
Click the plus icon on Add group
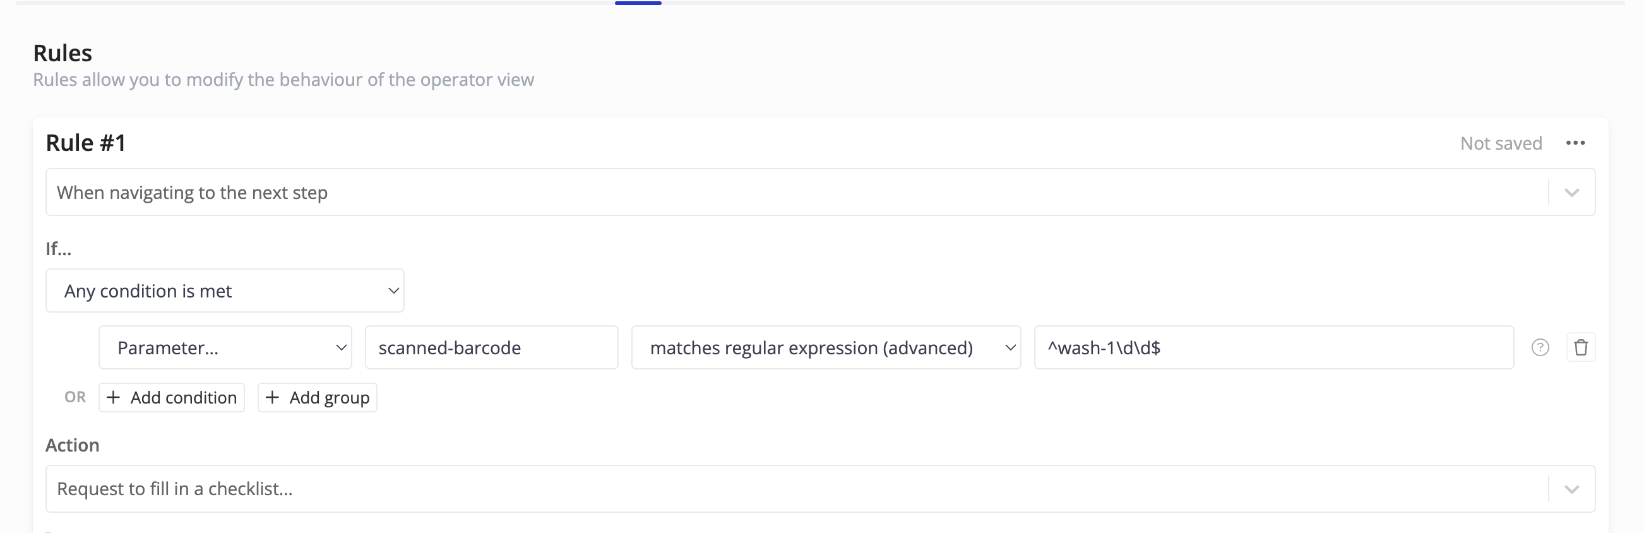273,397
